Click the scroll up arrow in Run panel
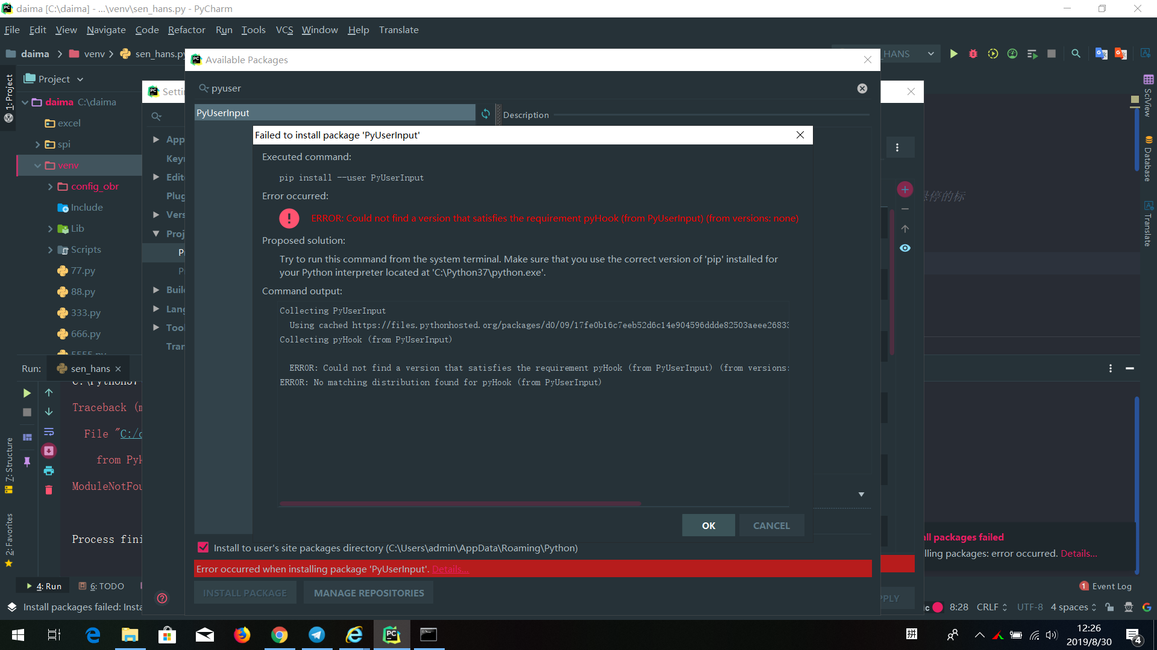 coord(49,392)
